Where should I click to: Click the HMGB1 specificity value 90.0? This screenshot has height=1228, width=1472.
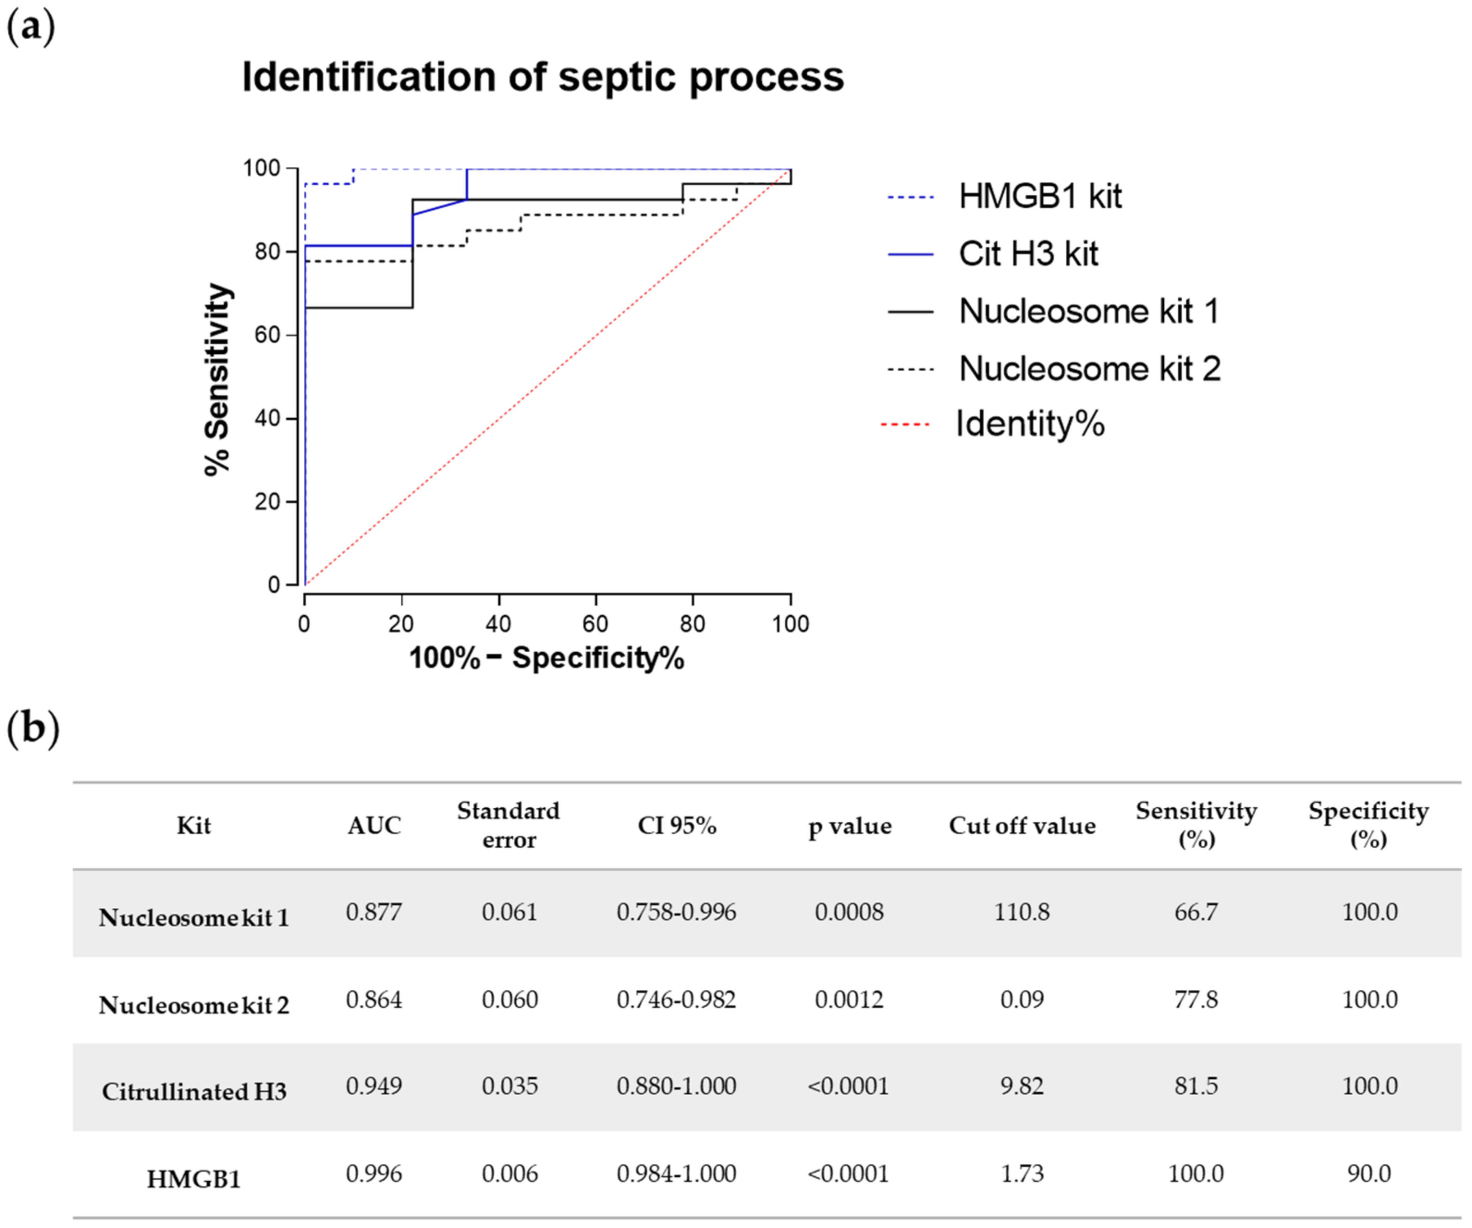(x=1368, y=1174)
